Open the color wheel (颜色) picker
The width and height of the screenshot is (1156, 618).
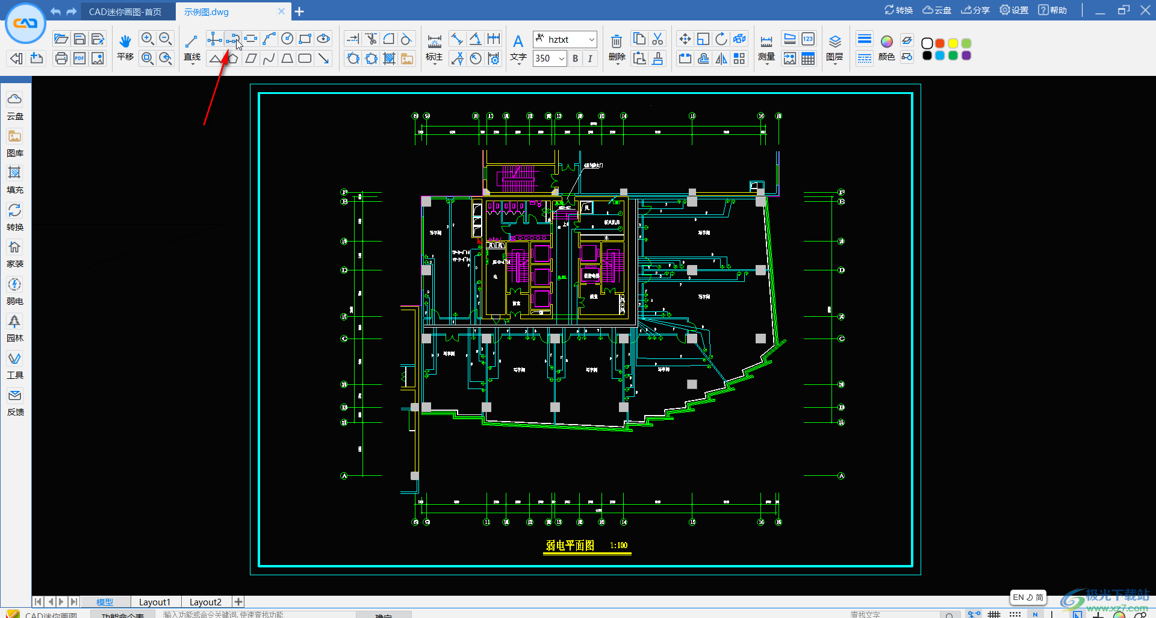click(886, 47)
